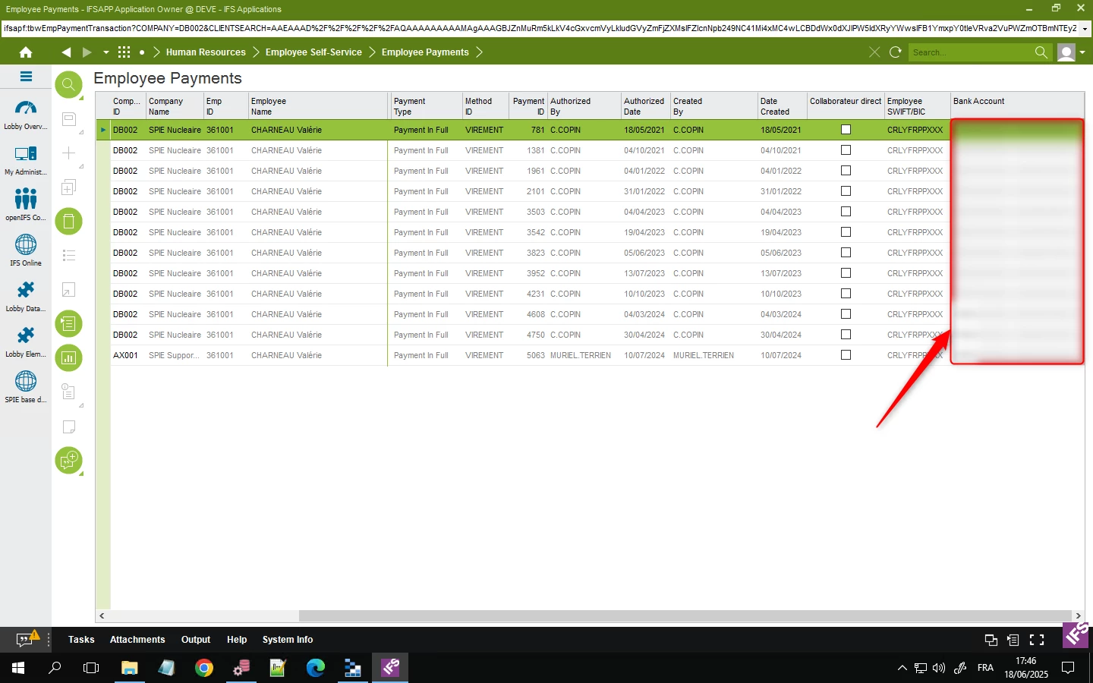Image resolution: width=1093 pixels, height=683 pixels.
Task: Open My Administration shortcut
Action: click(26, 161)
